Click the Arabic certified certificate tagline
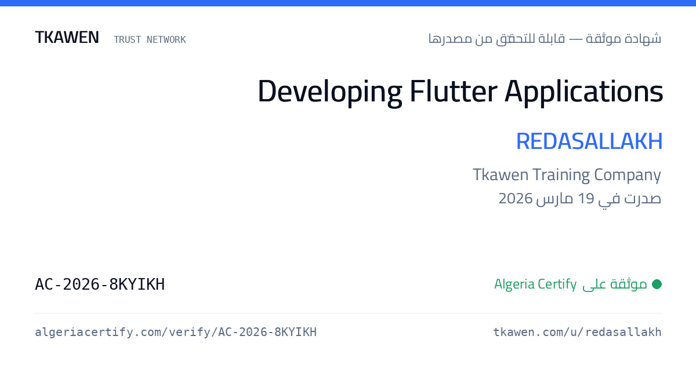 (545, 39)
